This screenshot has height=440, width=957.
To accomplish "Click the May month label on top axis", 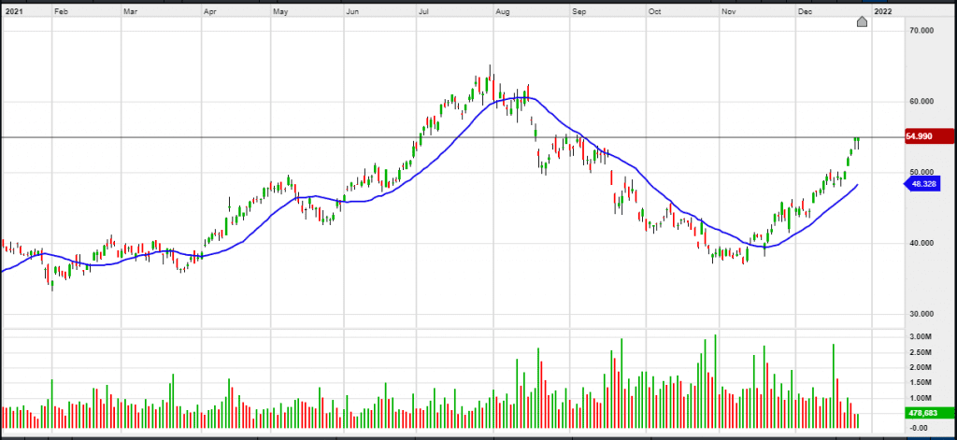I will pos(280,13).
